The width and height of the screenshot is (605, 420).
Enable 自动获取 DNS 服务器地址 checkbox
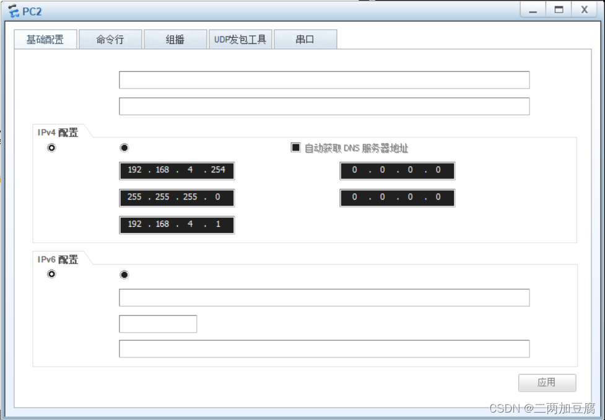(x=295, y=147)
